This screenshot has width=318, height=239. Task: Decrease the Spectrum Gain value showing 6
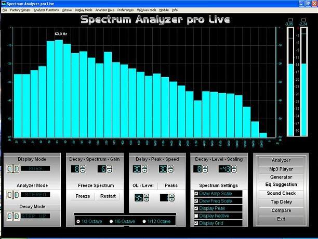click(109, 171)
